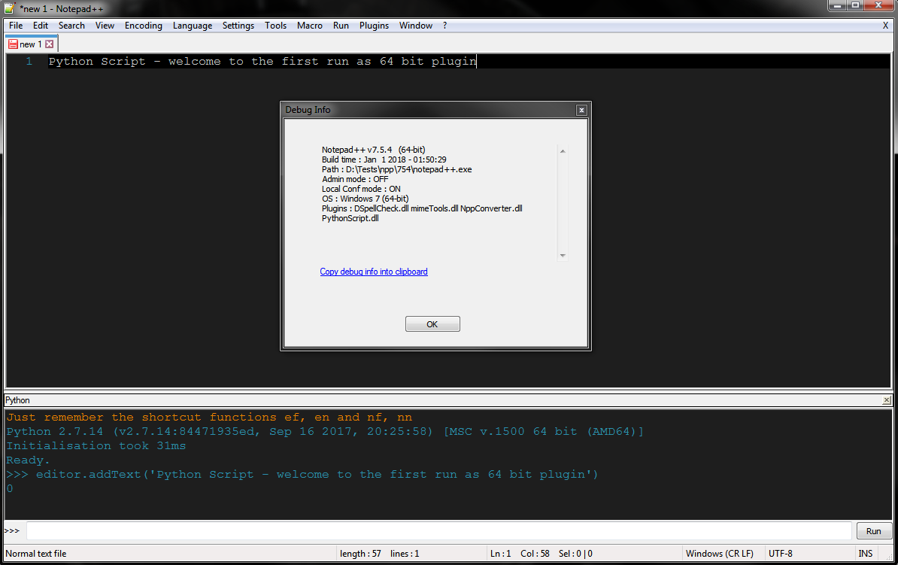Open the Edit menu
The width and height of the screenshot is (898, 565).
[x=41, y=26]
